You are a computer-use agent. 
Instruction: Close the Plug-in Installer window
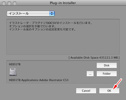click(4, 3)
